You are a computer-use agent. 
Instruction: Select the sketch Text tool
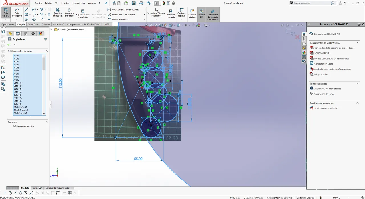[x=49, y=15]
